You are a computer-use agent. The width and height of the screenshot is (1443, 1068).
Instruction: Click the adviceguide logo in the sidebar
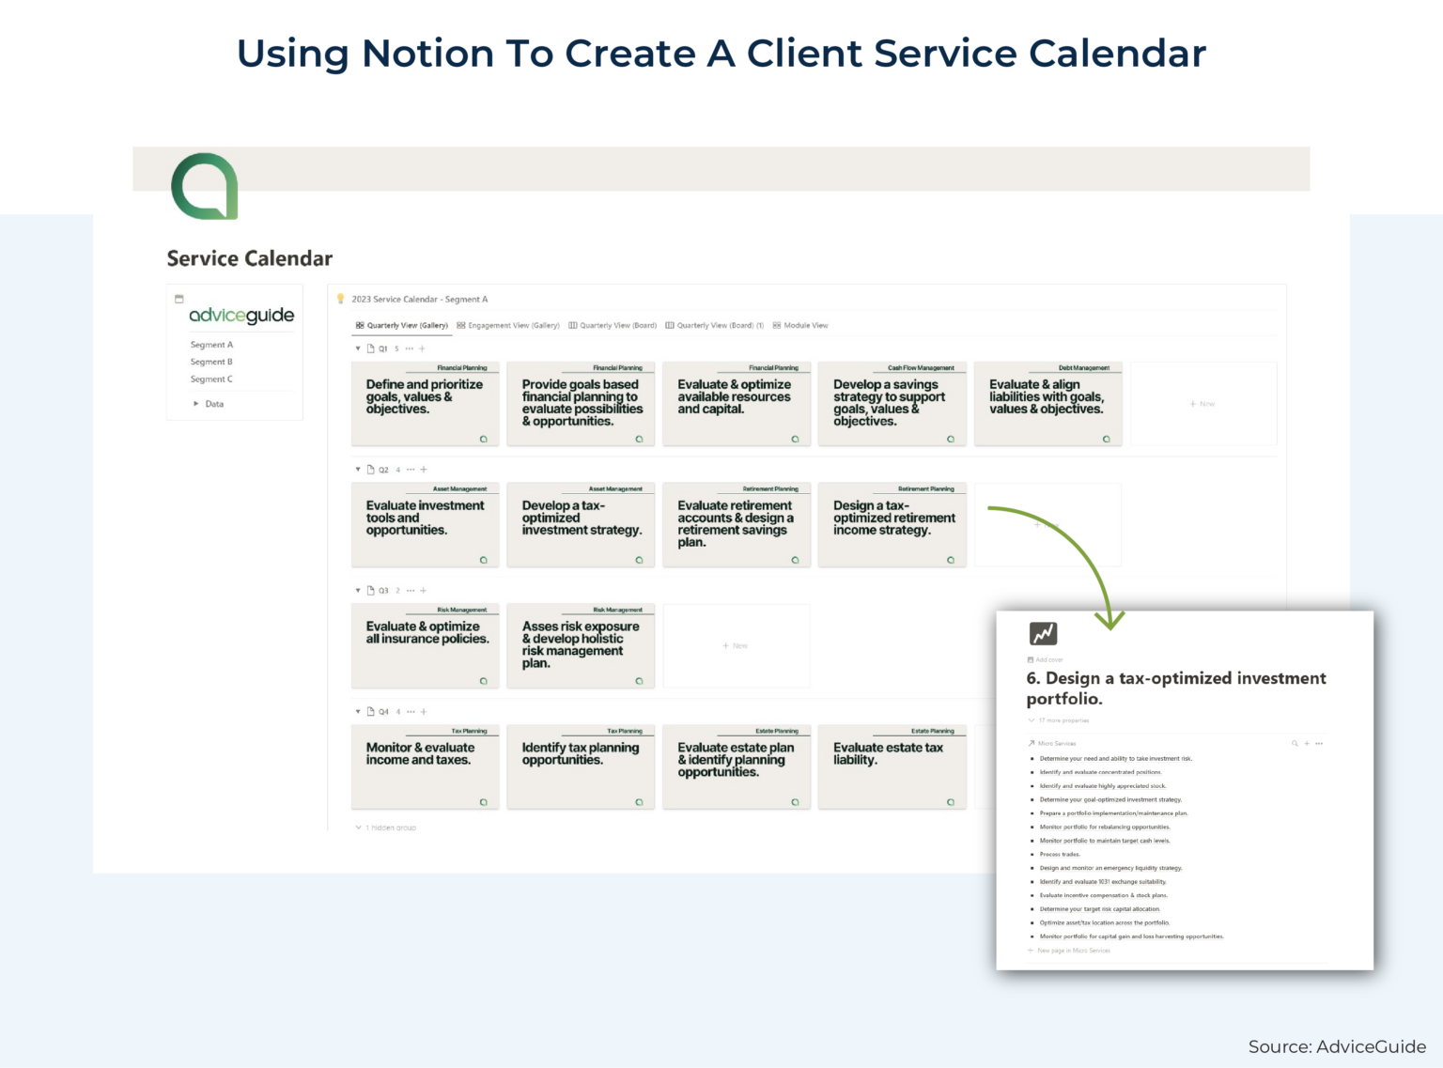(x=240, y=316)
